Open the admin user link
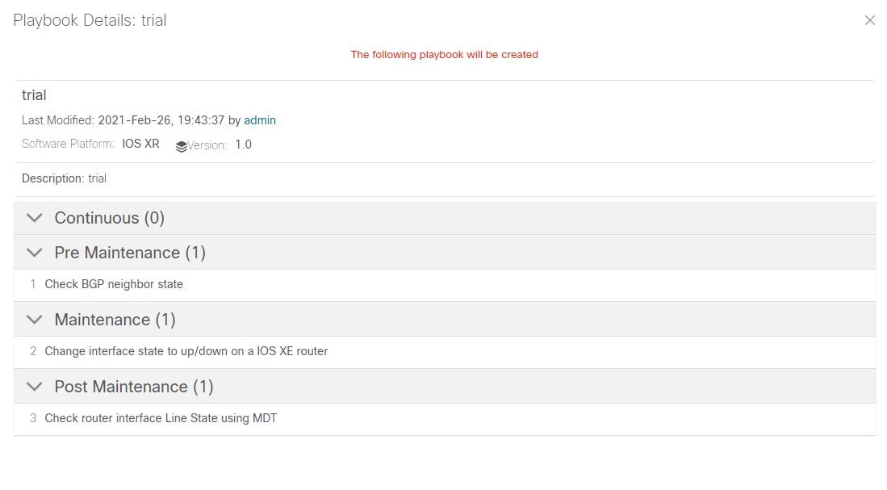The width and height of the screenshot is (887, 490). click(260, 120)
